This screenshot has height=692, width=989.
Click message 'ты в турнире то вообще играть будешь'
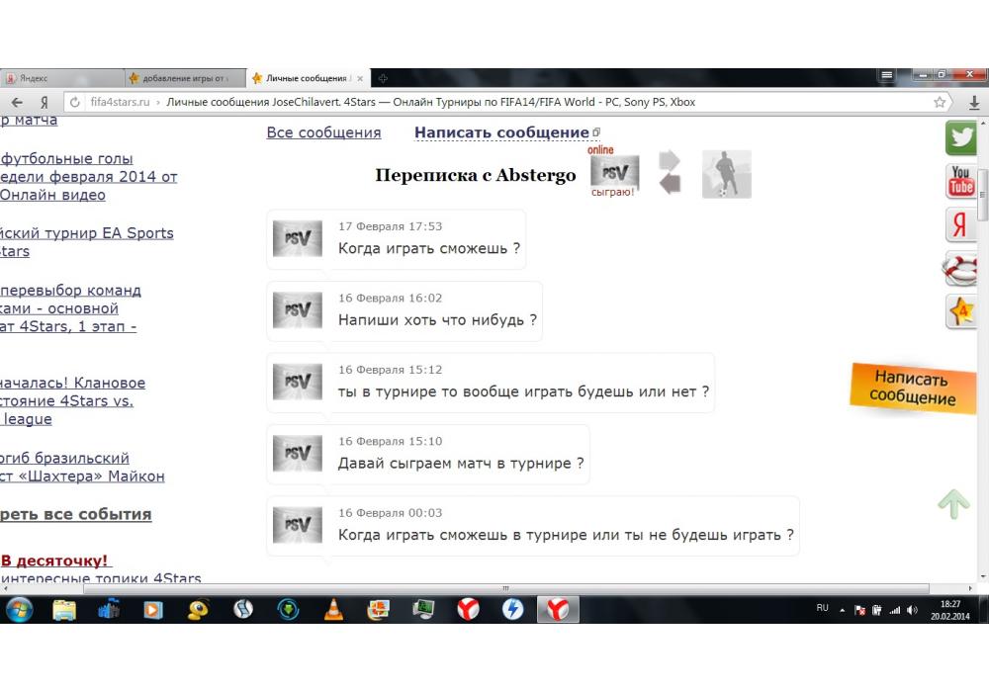[x=523, y=391]
